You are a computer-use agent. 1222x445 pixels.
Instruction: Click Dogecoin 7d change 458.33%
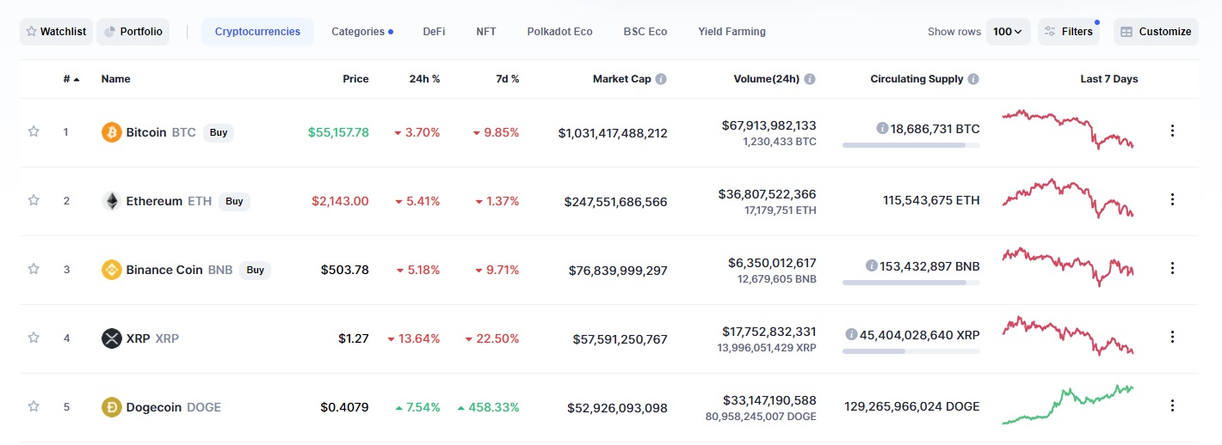(x=488, y=407)
